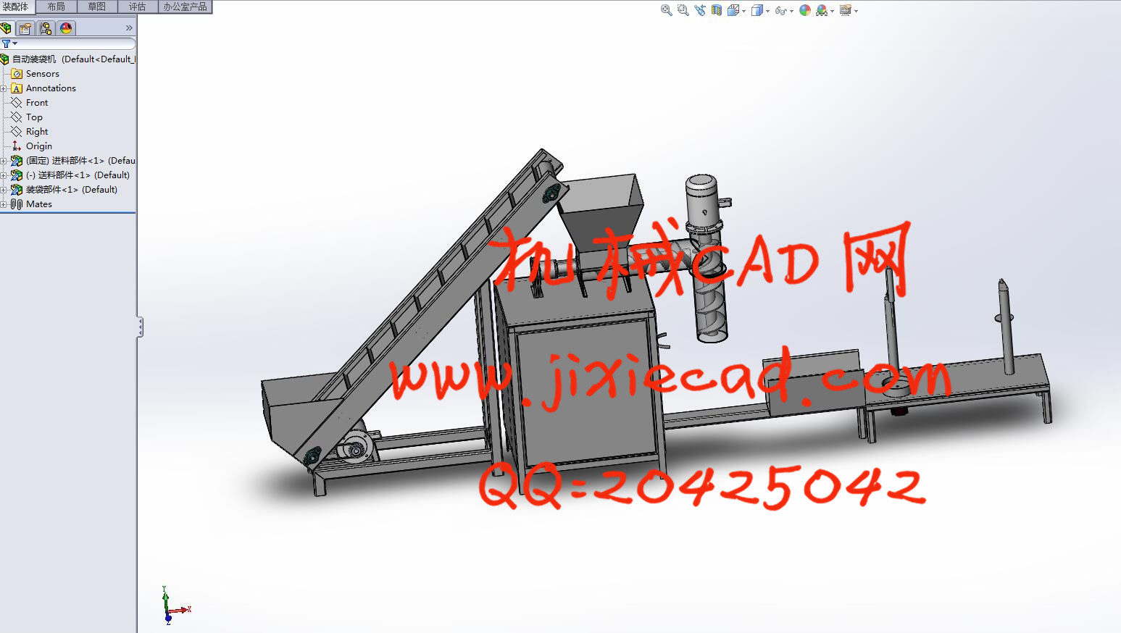Open the DisplayManager panel tab
The height and width of the screenshot is (633, 1121).
66,28
